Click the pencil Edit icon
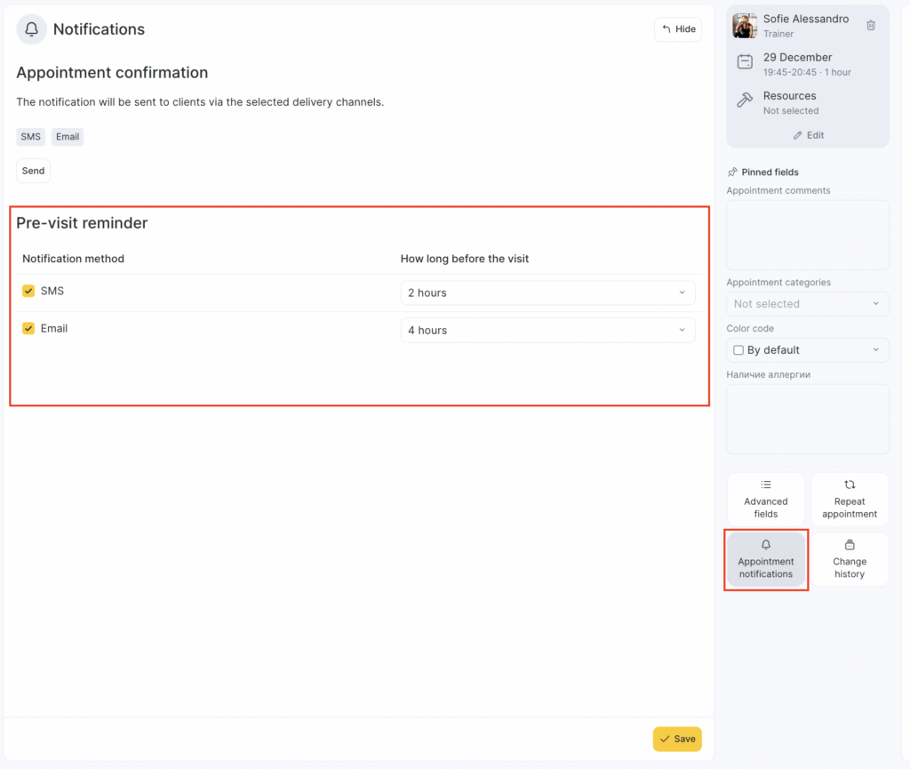The image size is (910, 769). coord(797,135)
